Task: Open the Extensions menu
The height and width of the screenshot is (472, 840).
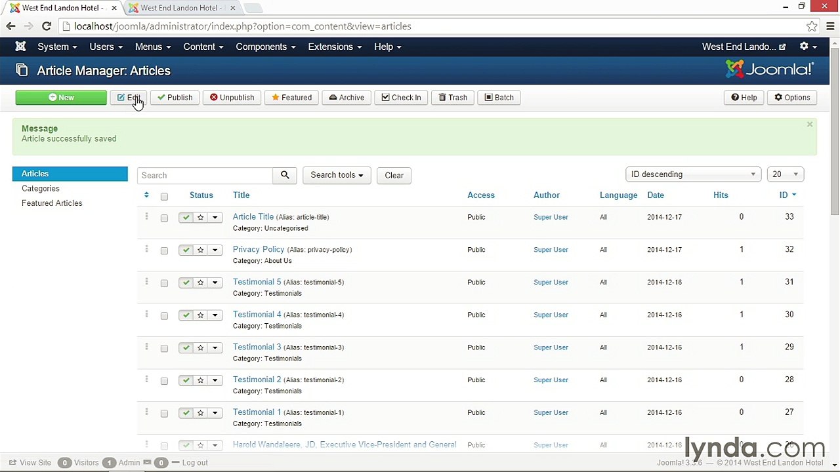Action: coord(335,47)
